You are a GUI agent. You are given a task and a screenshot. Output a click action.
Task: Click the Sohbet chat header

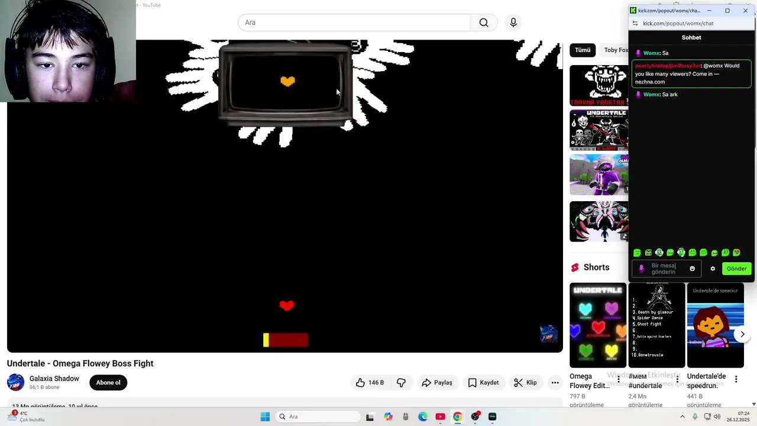click(x=691, y=37)
